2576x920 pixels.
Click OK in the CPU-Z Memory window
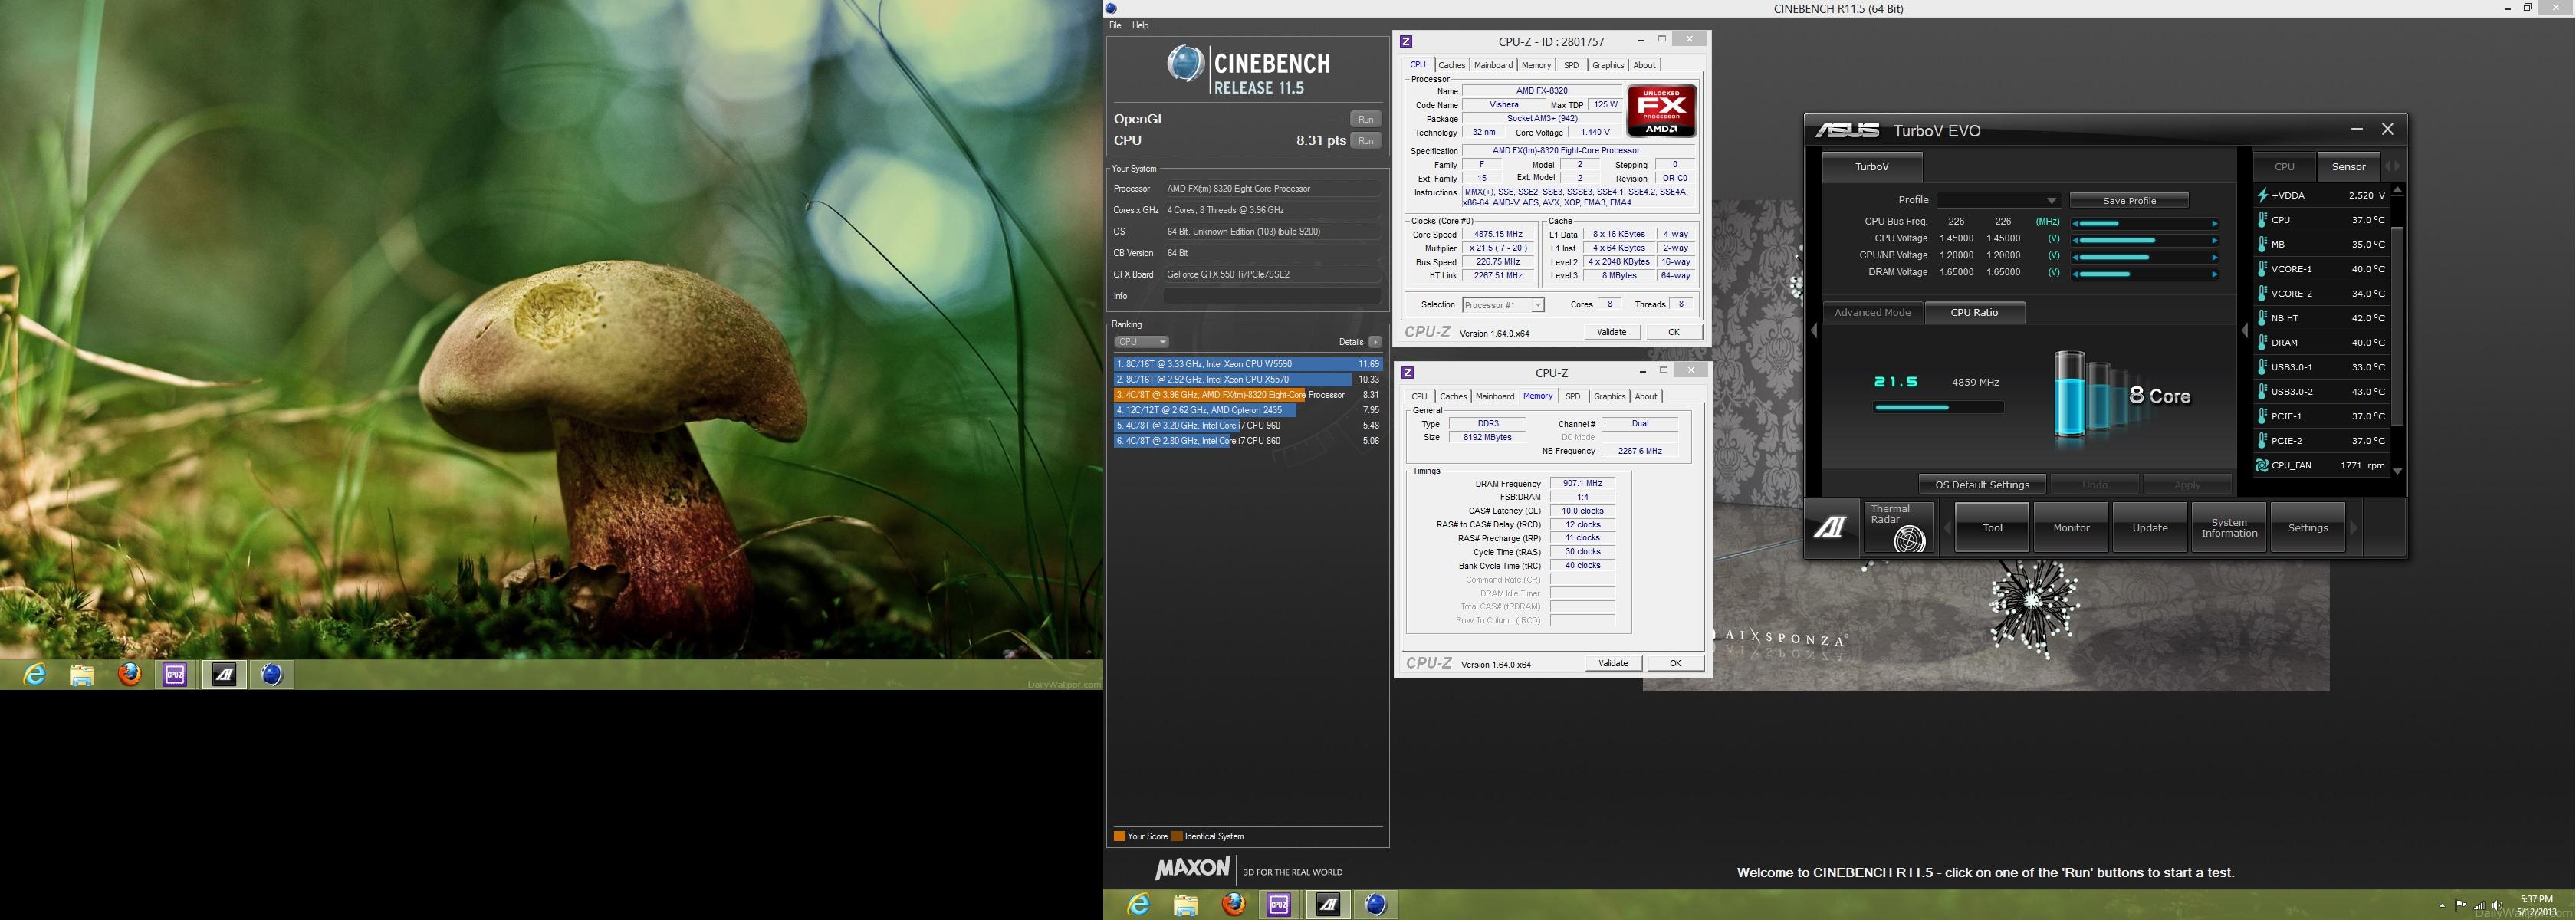click(x=1675, y=663)
